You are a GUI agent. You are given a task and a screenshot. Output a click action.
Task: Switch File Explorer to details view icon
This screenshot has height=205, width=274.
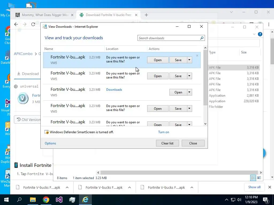253,178
